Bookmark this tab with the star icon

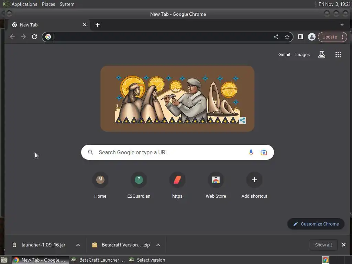(287, 37)
